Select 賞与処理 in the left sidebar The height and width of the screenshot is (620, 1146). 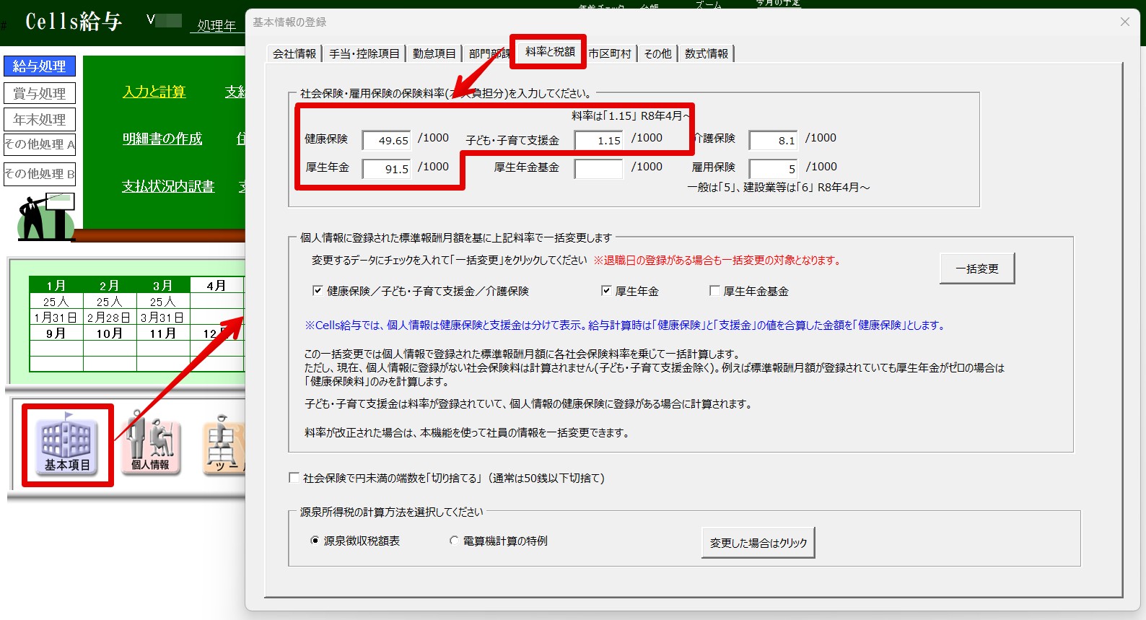(40, 93)
